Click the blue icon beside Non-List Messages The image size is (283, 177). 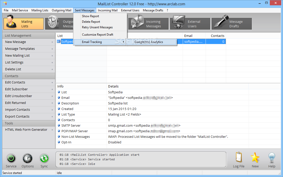[59, 137]
